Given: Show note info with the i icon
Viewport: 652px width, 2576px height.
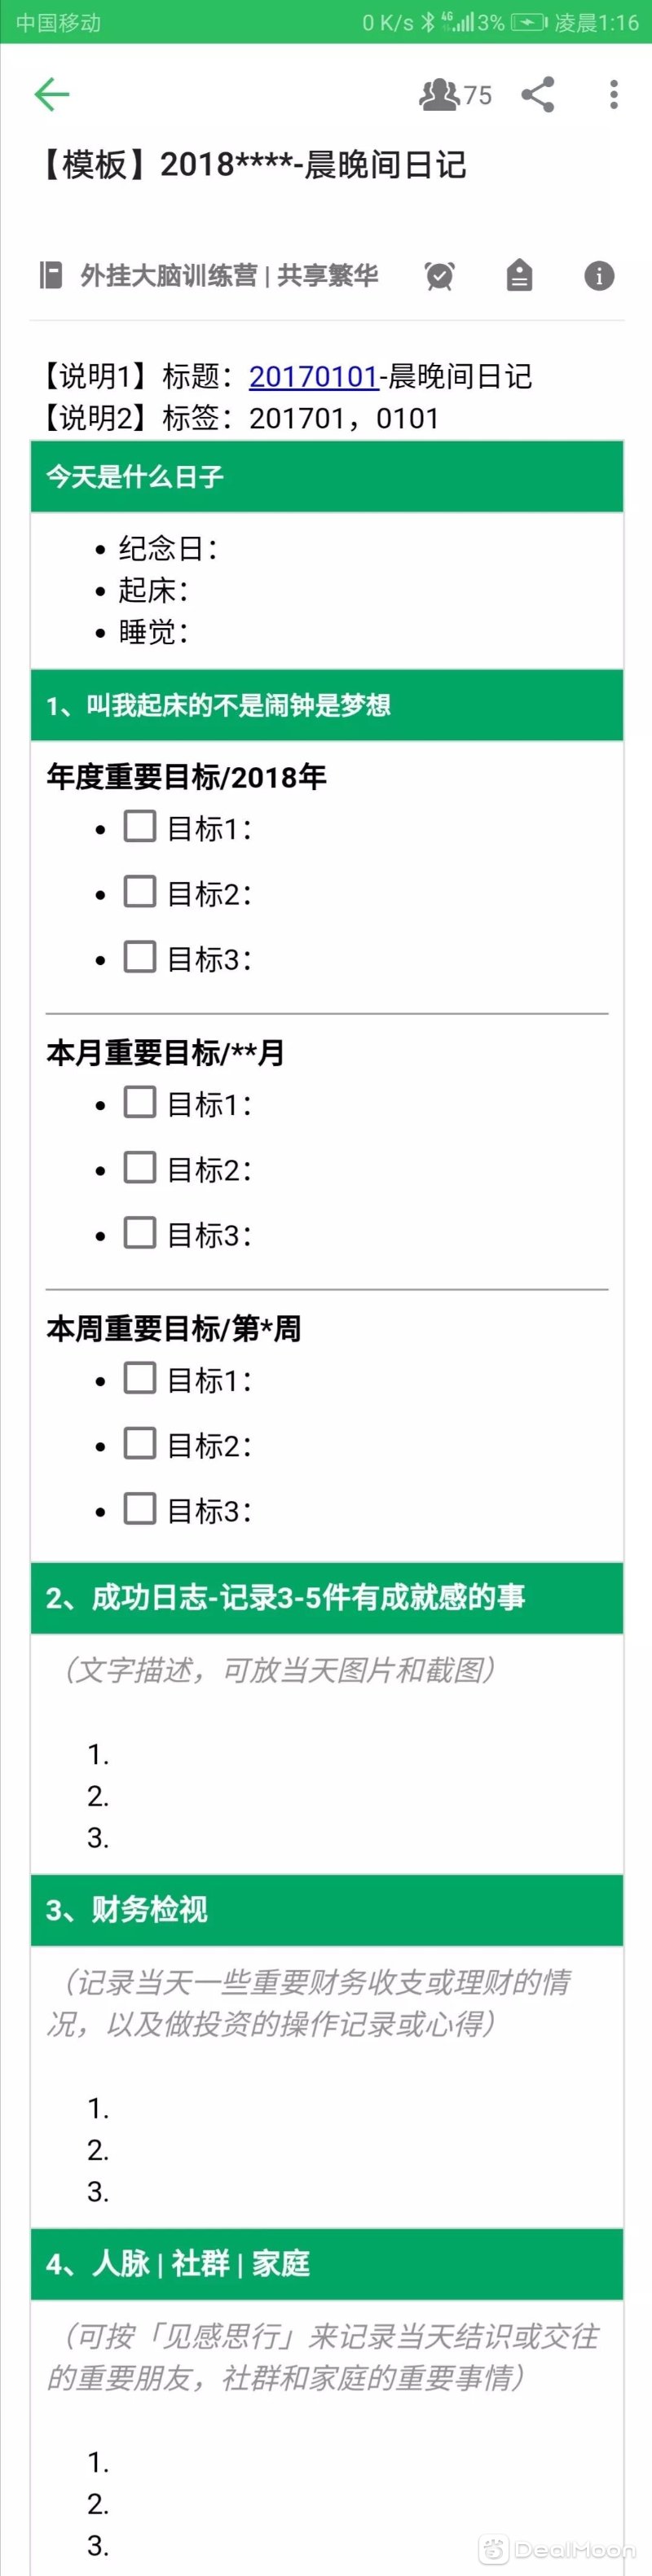Looking at the screenshot, I should pos(599,276).
